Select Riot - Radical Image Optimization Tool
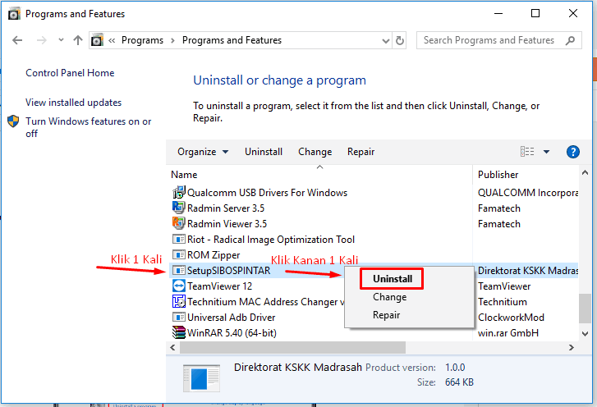The height and width of the screenshot is (407, 597). [x=271, y=240]
